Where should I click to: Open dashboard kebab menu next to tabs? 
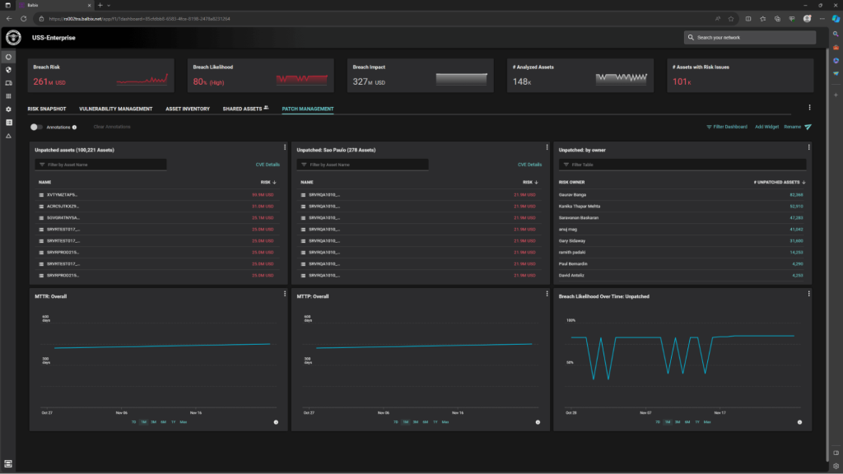tap(810, 108)
